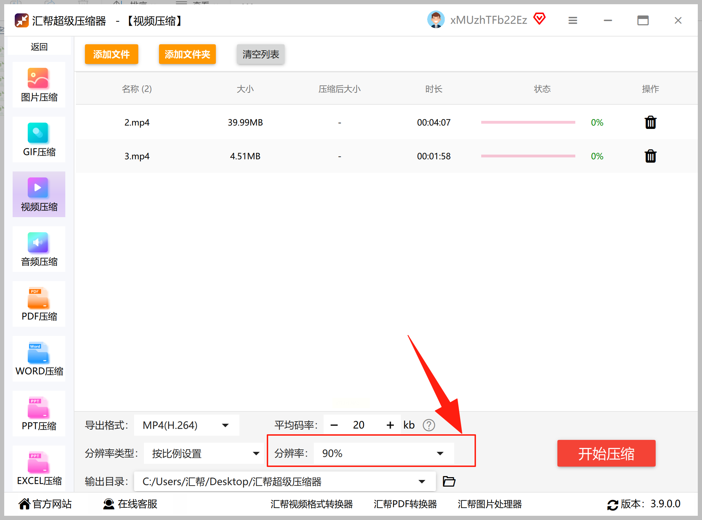The height and width of the screenshot is (520, 702).
Task: Delete 3.mp4 with its trash icon
Action: pos(650,156)
